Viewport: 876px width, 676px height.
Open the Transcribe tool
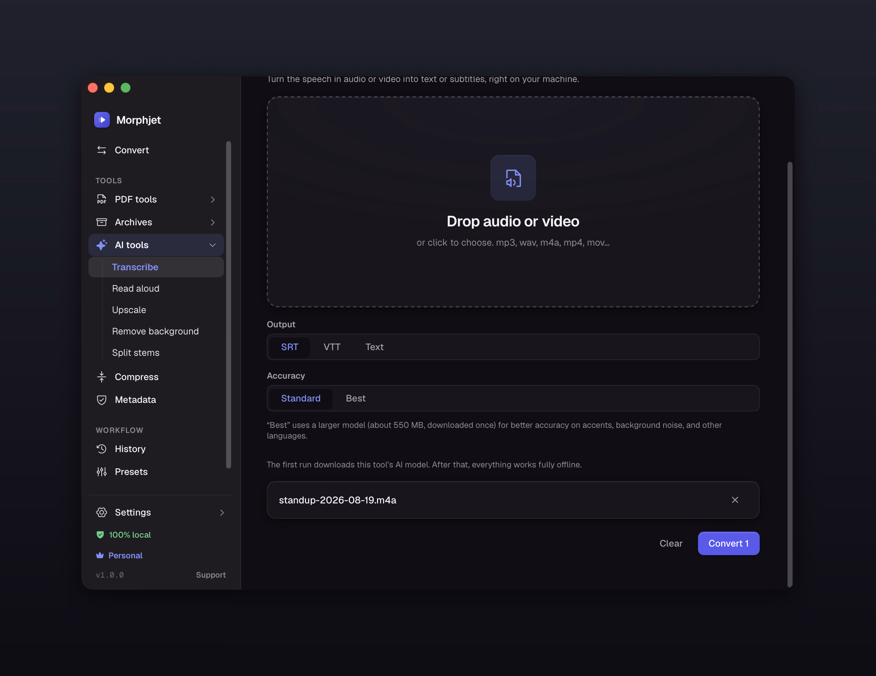[156, 267]
